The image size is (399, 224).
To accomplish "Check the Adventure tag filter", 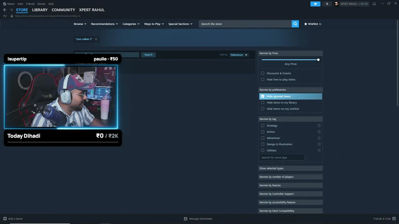I will pyautogui.click(x=263, y=138).
